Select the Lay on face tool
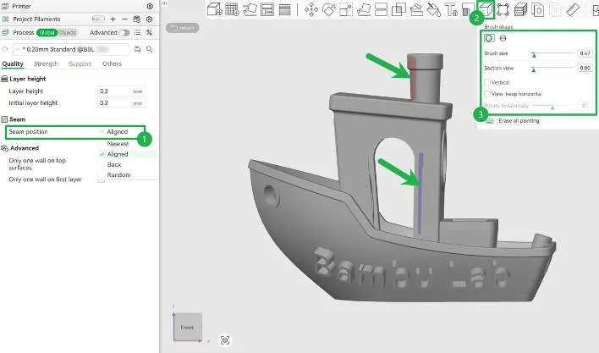The image size is (599, 353). (363, 9)
